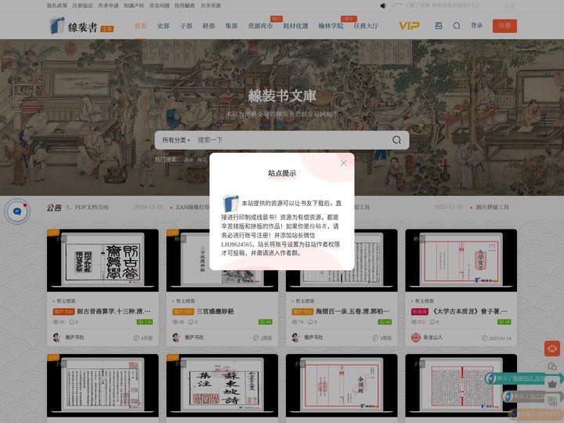This screenshot has width=564, height=423.
Task: Open the 子部 menu item
Action: (x=186, y=26)
